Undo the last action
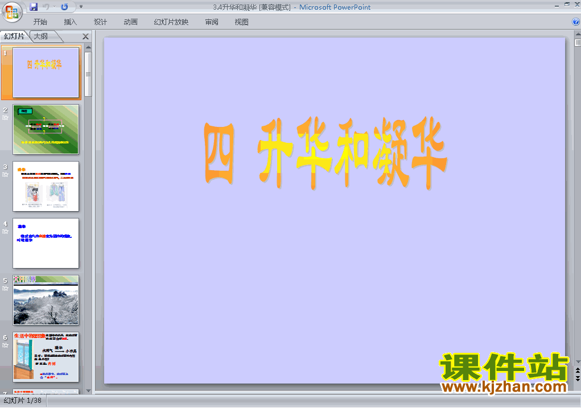Viewport: 581px width, 408px height. (46, 7)
